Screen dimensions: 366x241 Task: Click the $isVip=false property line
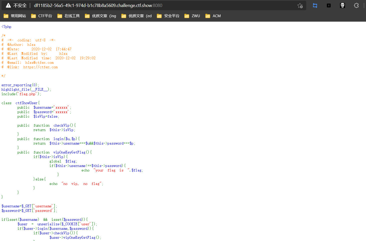(38, 116)
